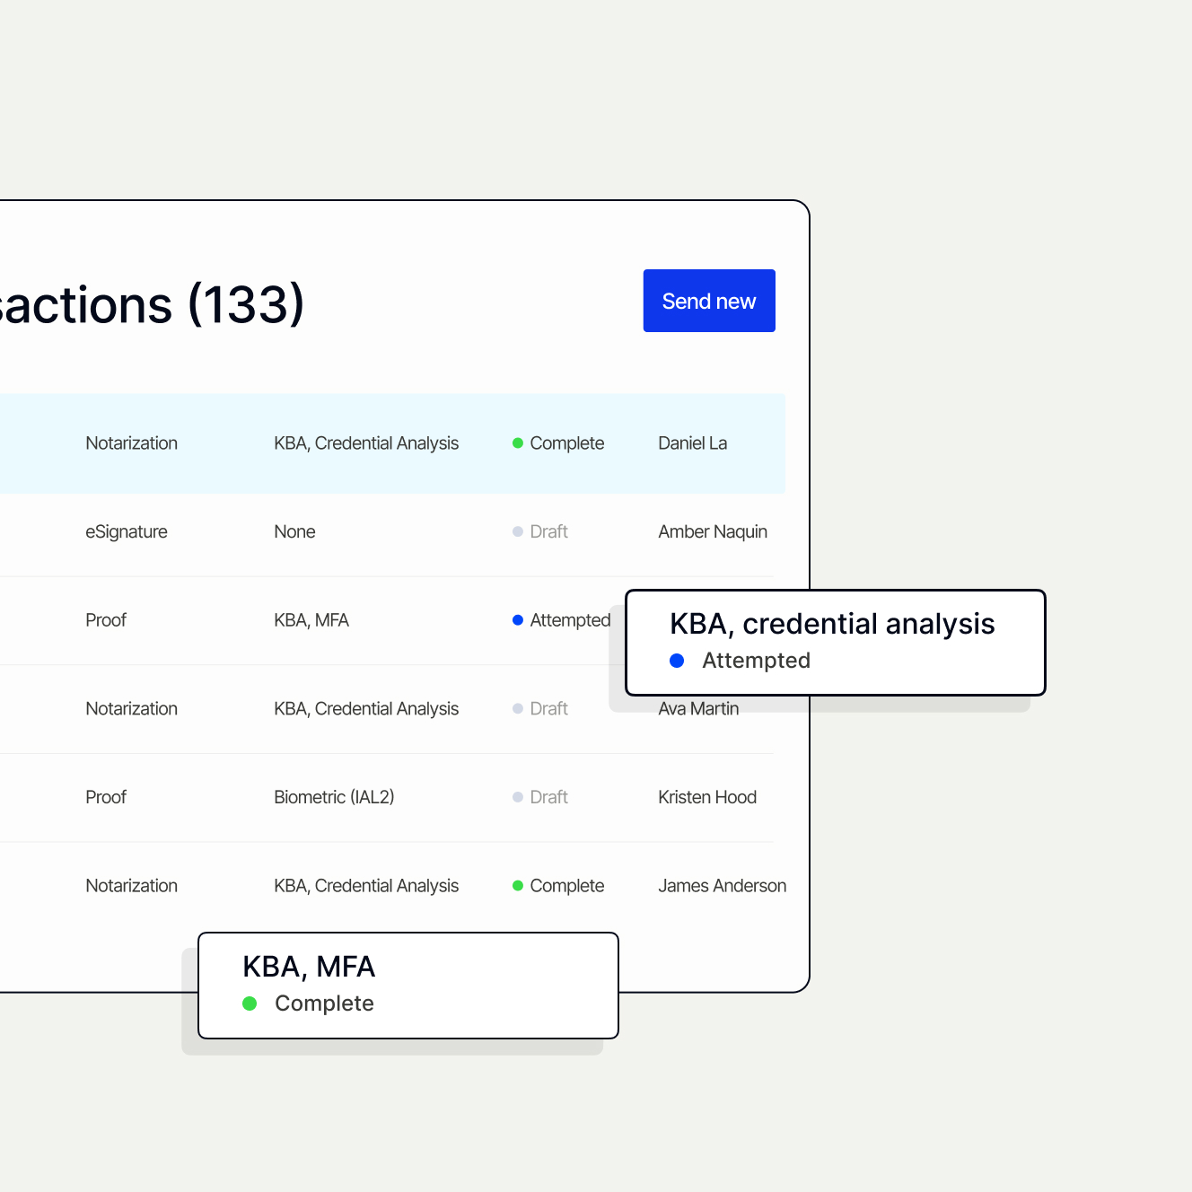The height and width of the screenshot is (1192, 1192).
Task: Click green status dot in Daniel La row
Action: click(x=518, y=443)
